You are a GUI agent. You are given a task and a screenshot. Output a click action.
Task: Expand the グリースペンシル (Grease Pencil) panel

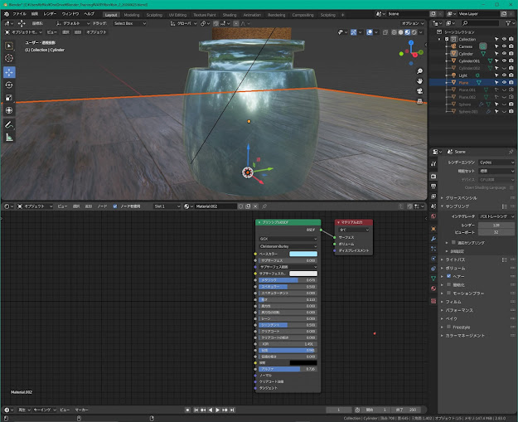click(461, 197)
